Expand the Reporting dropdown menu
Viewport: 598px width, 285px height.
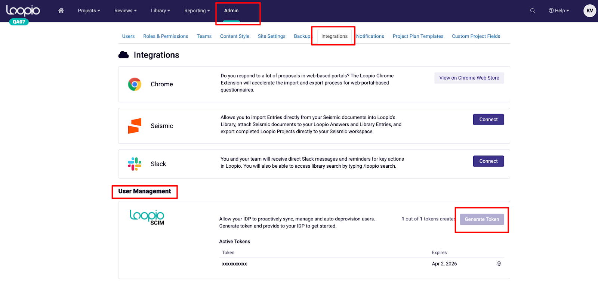pos(197,11)
